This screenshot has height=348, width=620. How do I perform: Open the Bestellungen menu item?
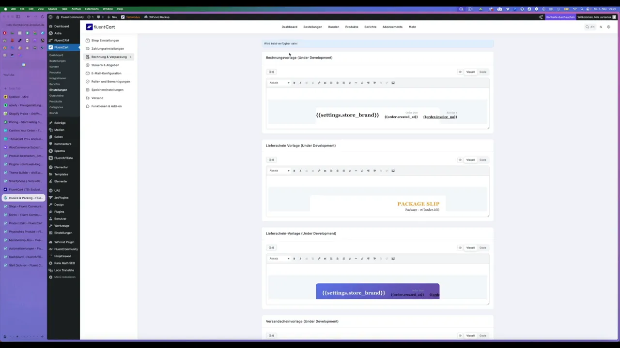(x=312, y=27)
